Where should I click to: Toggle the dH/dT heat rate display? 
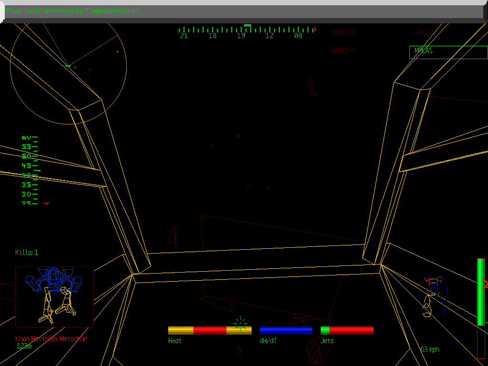(285, 329)
